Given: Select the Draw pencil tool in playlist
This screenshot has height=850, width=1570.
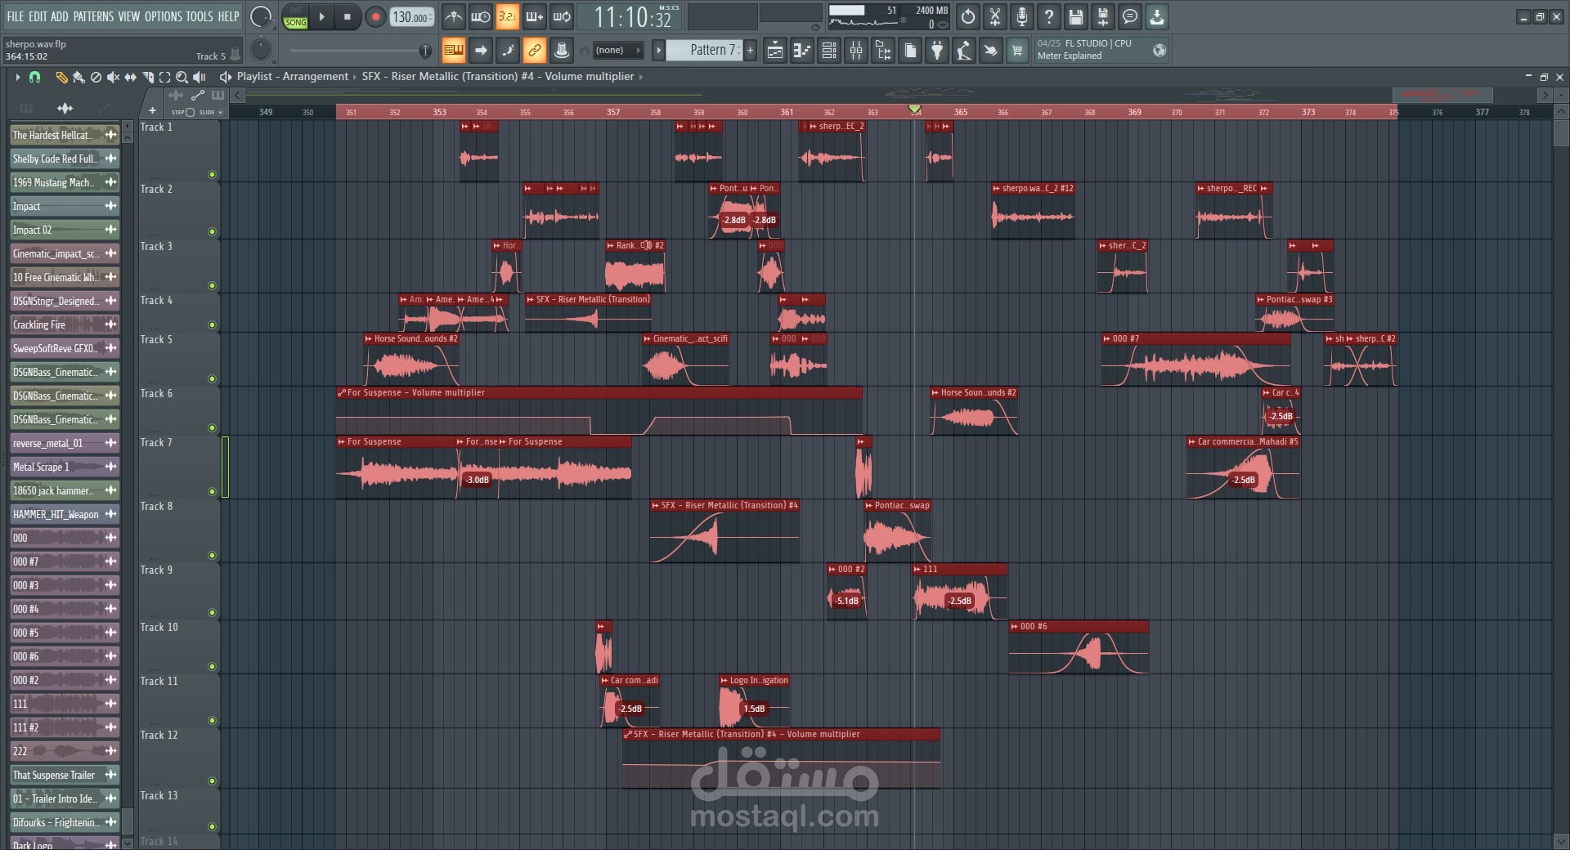Looking at the screenshot, I should [x=61, y=77].
